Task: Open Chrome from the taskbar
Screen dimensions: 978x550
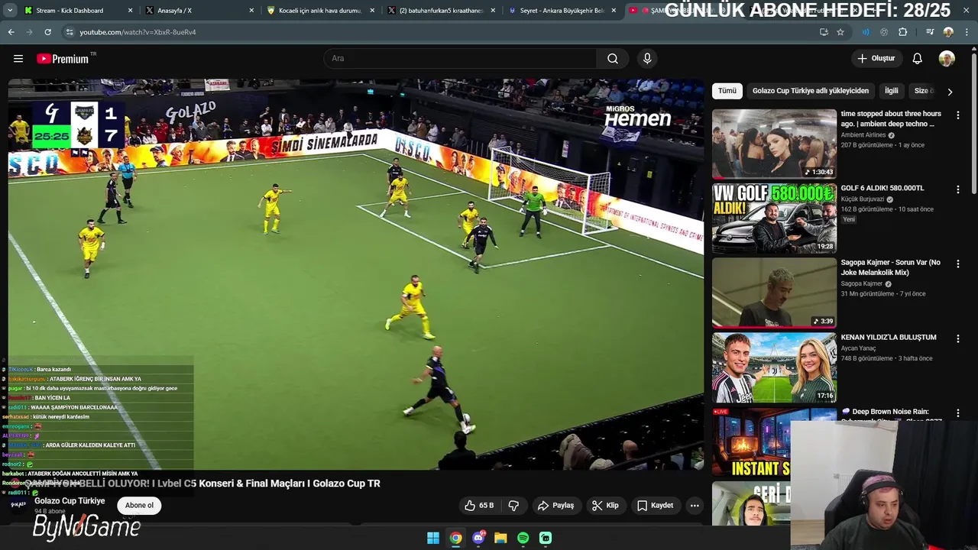Action: 455,538
